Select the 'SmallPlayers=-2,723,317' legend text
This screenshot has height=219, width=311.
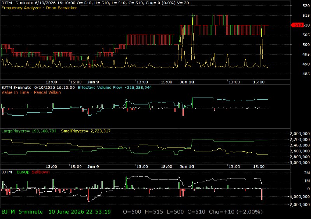[x=86, y=131]
